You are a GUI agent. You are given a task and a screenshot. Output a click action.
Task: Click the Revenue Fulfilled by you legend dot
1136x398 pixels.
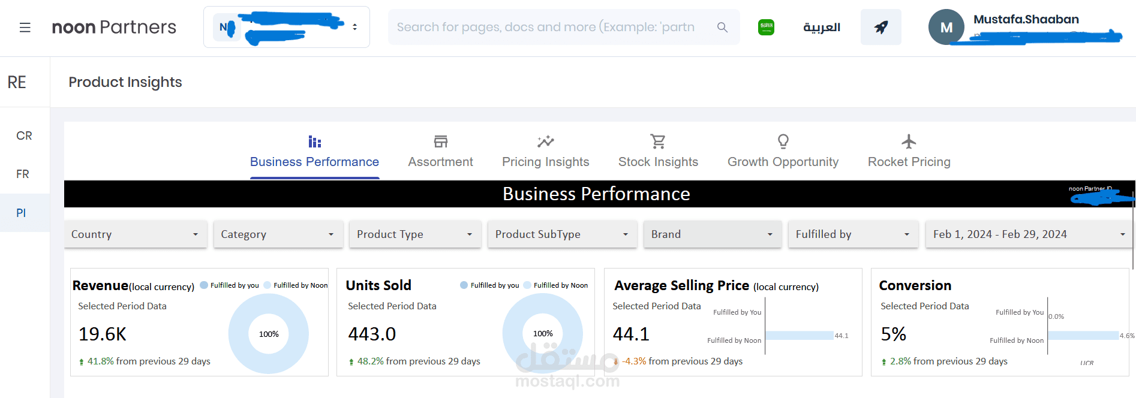tap(204, 285)
